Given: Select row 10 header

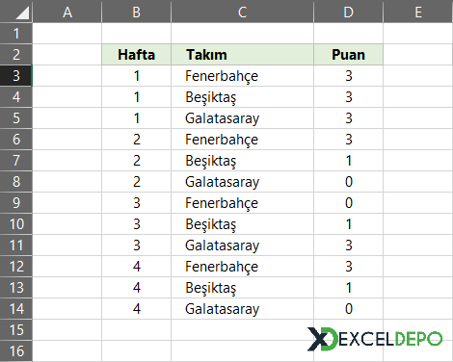Looking at the screenshot, I should [x=16, y=224].
